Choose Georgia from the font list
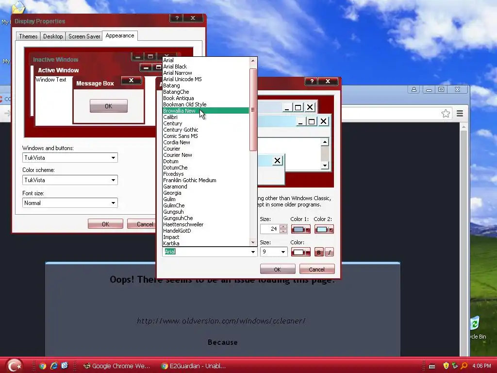 click(x=206, y=193)
